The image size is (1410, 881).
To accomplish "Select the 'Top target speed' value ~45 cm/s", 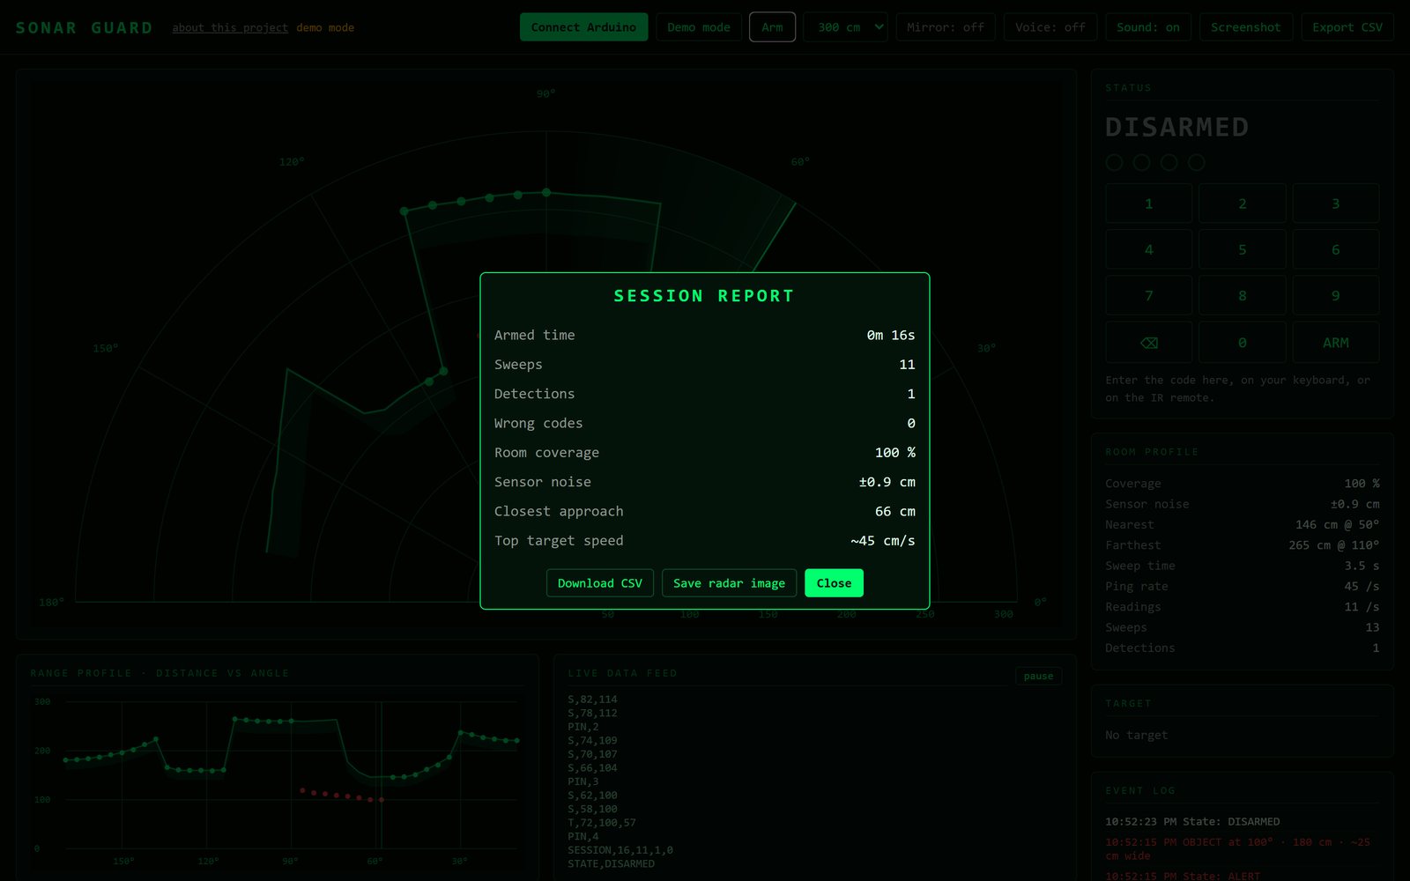I will [883, 541].
